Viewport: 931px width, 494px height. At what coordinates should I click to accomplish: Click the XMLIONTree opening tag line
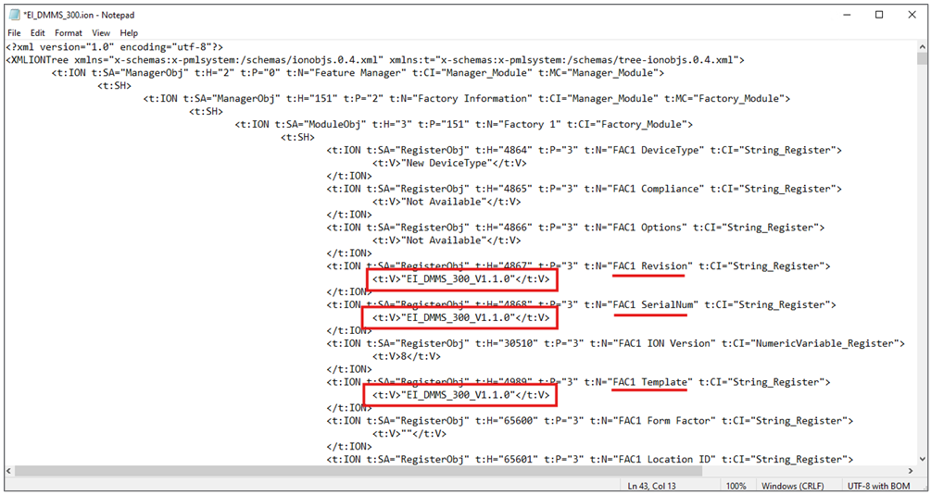[375, 60]
